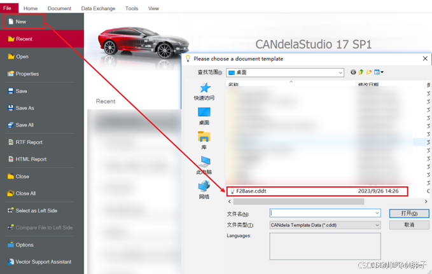This screenshot has width=432, height=274.
Task: Open the View tab
Action: click(153, 8)
